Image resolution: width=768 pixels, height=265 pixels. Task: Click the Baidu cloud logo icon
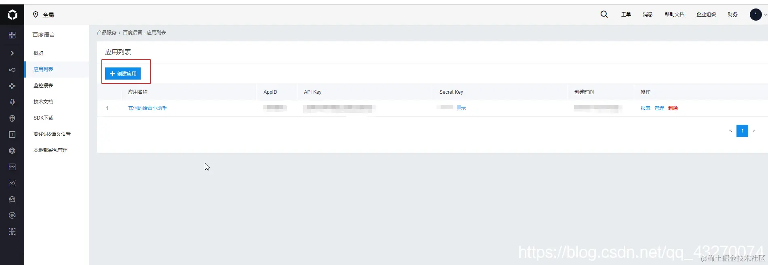12,15
